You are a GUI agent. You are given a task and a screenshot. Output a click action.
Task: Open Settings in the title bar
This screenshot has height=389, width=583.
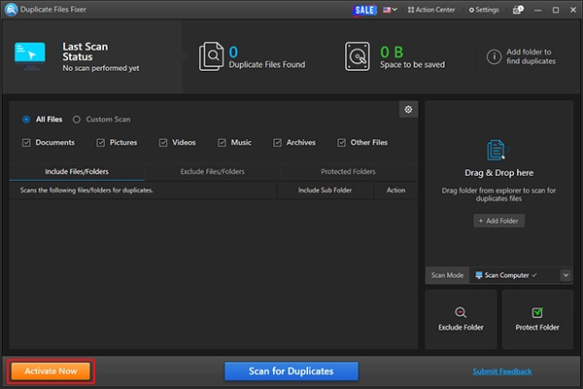click(x=484, y=10)
